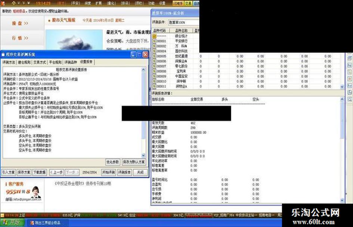Open the 设置 menu in top bar
This screenshot has height=227, width=353.
point(162,3)
